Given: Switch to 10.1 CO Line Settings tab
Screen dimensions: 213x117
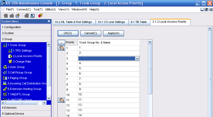Looking at the screenshot, I should pyautogui.click(x=112, y=22).
